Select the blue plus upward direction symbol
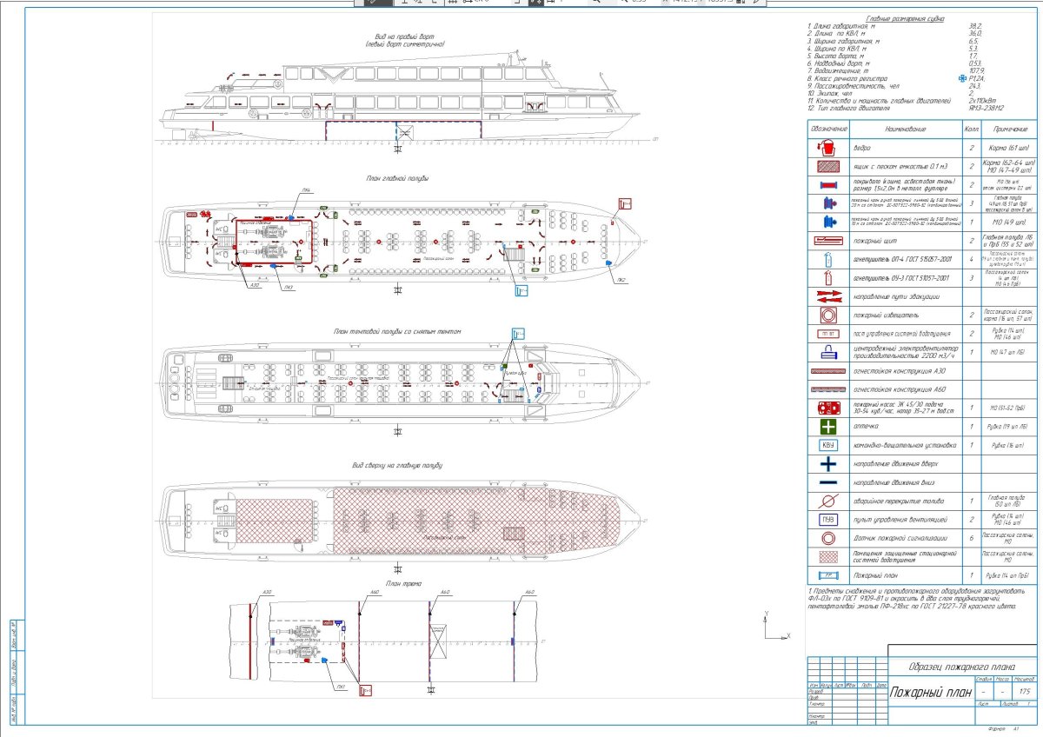 click(828, 464)
